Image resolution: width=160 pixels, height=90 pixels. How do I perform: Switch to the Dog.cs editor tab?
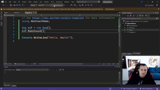tap(6, 13)
